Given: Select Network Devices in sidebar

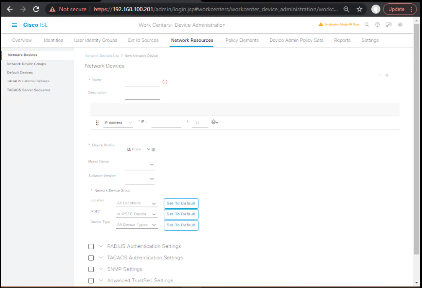Looking at the screenshot, I should (23, 55).
